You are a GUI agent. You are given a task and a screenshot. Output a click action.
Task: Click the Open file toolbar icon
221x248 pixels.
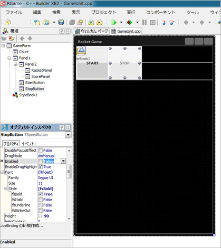[x=46, y=23]
